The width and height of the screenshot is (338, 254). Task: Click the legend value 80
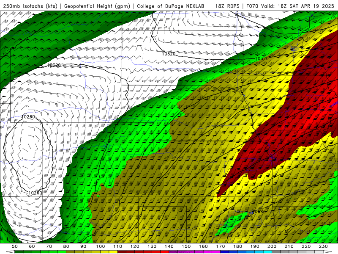pos(66,246)
